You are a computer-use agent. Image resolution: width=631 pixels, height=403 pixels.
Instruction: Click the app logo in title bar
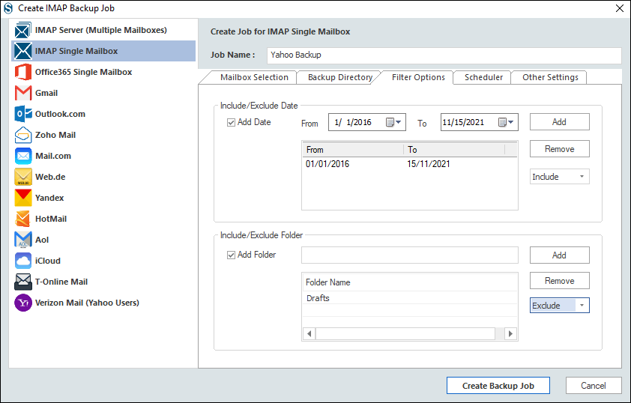[x=8, y=8]
